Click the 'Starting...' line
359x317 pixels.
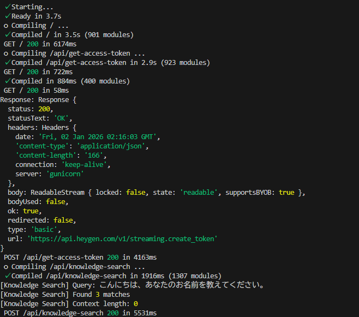(x=29, y=7)
